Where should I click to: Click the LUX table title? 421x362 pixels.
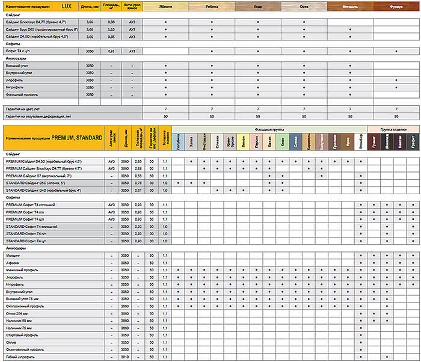point(67,6)
